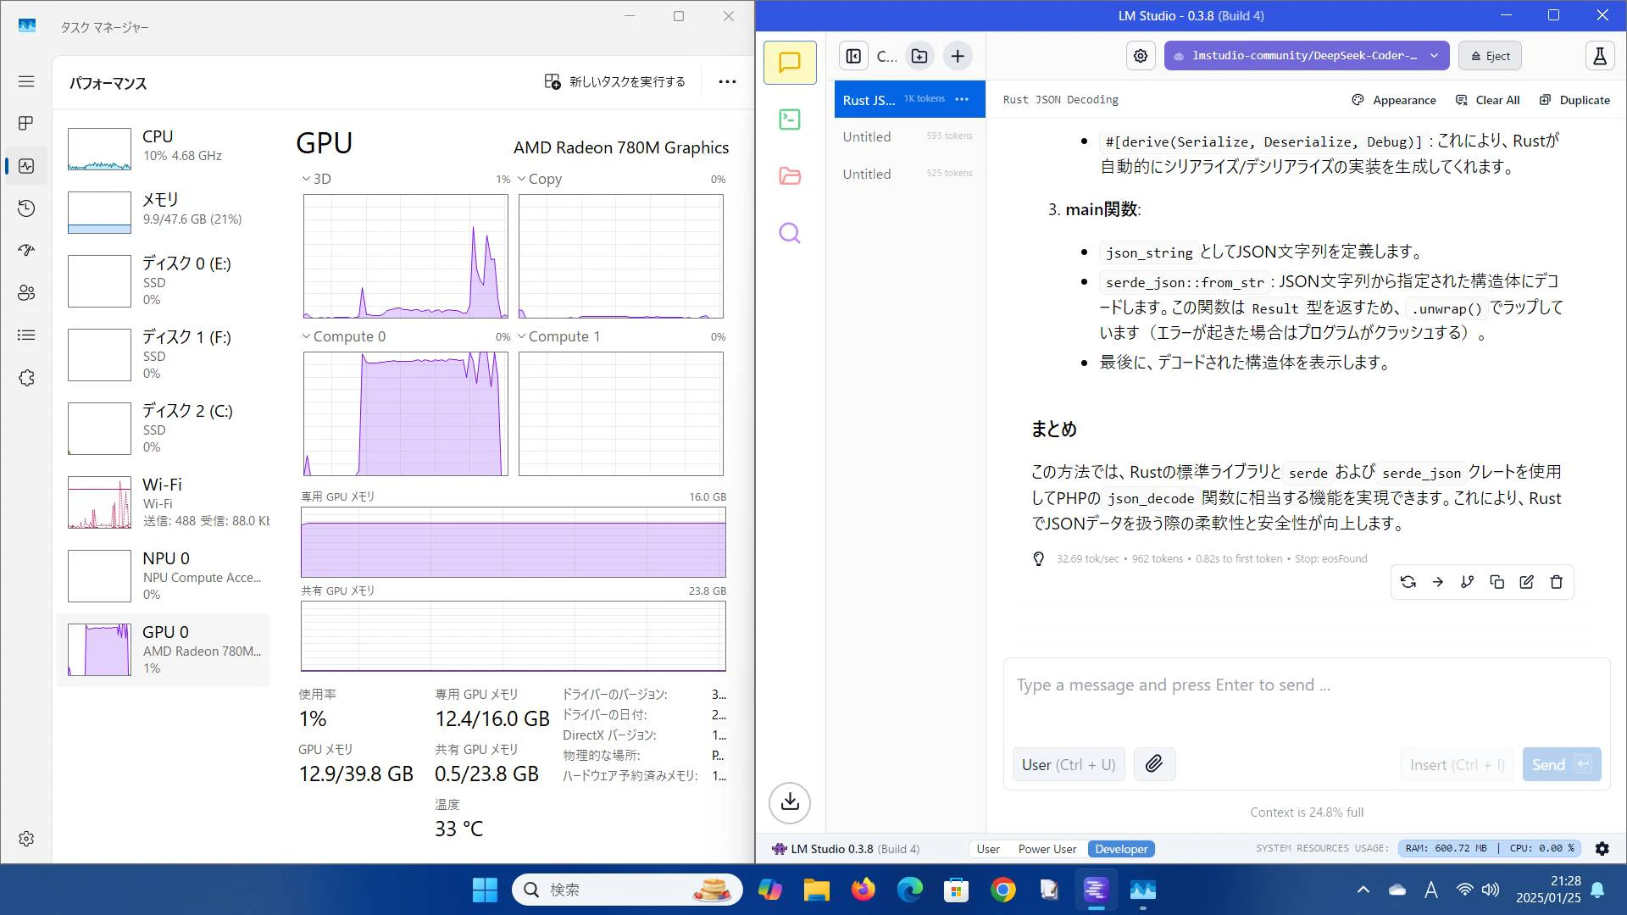Show hidden system tray icons chevron
This screenshot has width=1627, height=915.
pos(1363,890)
